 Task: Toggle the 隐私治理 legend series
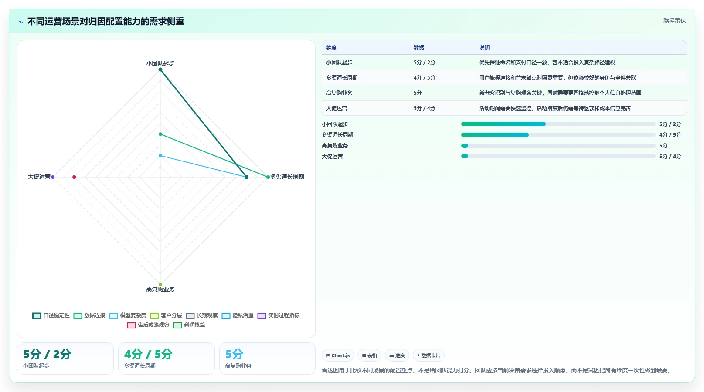238,315
